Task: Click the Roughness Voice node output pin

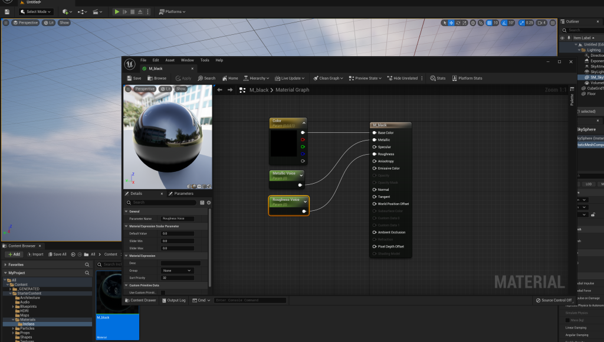Action: 304,211
